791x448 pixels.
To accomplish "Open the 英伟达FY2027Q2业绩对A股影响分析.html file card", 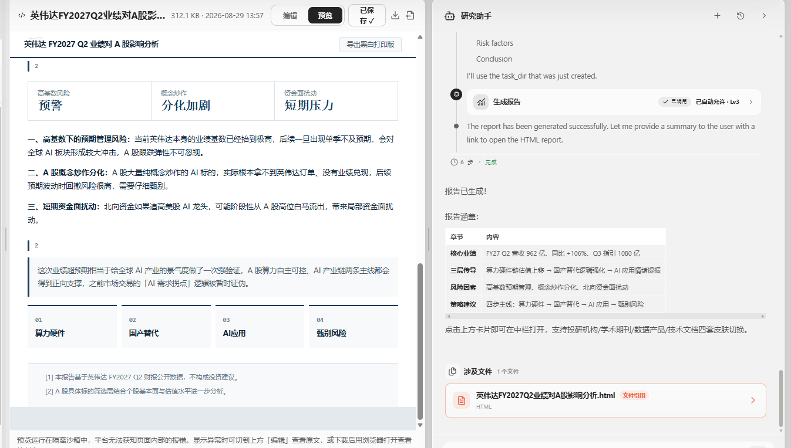I will tap(605, 401).
